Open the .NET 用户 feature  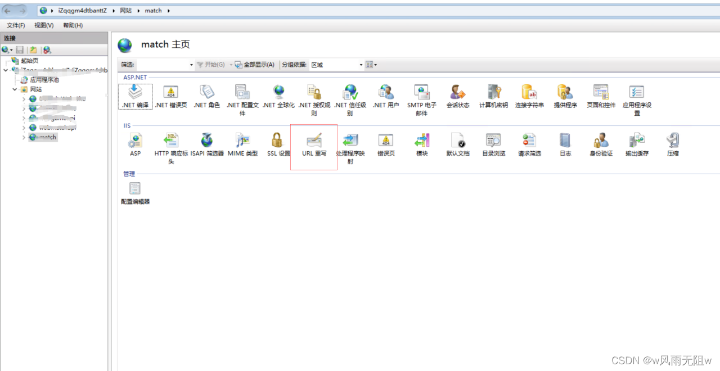coord(386,96)
